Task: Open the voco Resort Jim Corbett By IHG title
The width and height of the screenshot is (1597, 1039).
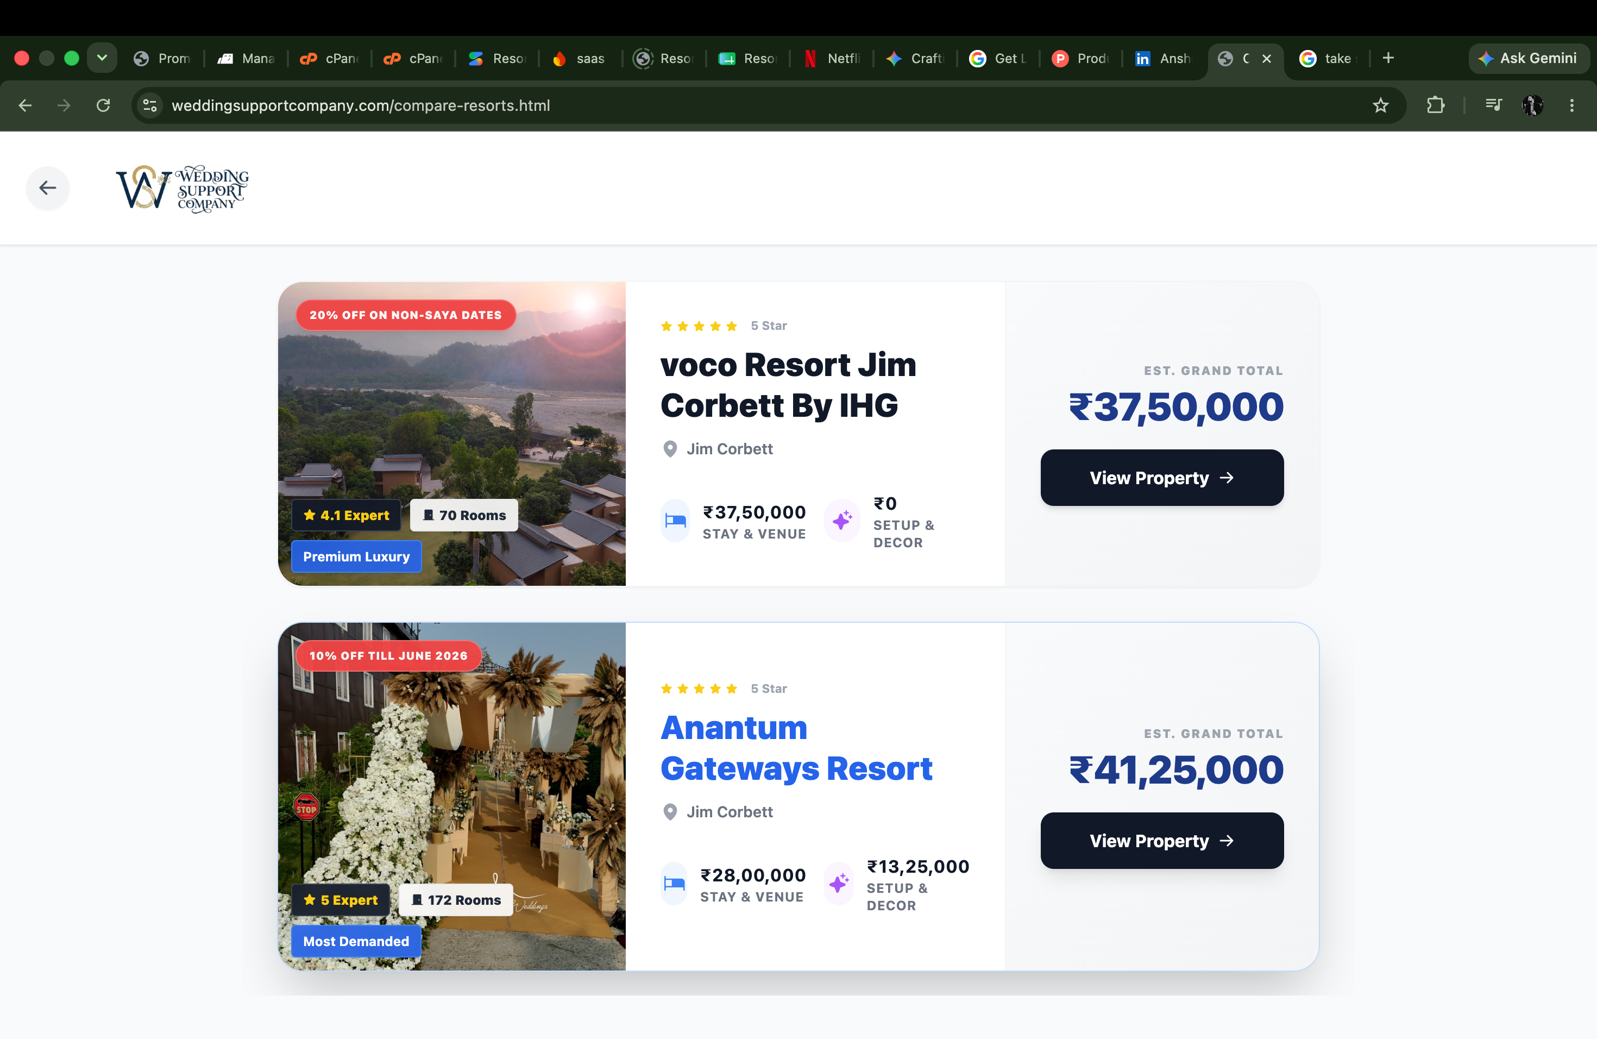Action: tap(788, 385)
